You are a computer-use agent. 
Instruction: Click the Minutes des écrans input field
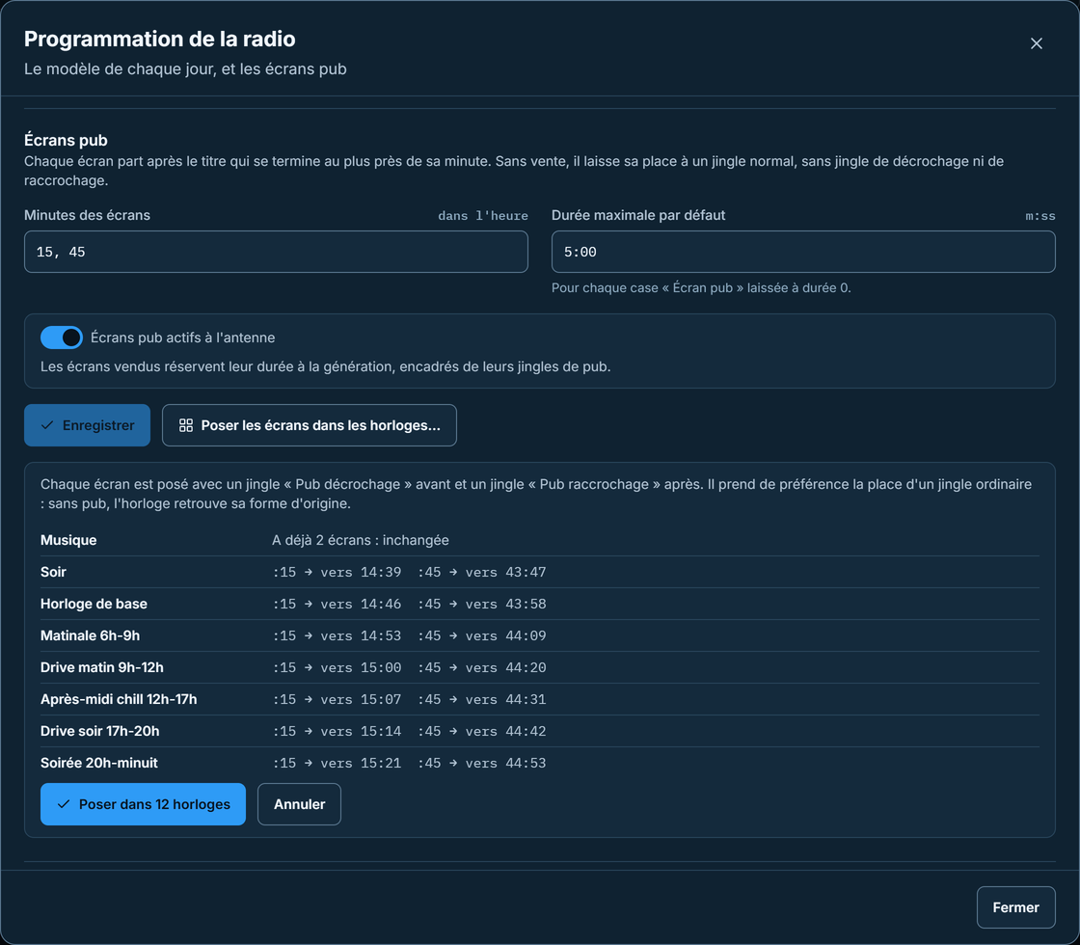(x=276, y=252)
